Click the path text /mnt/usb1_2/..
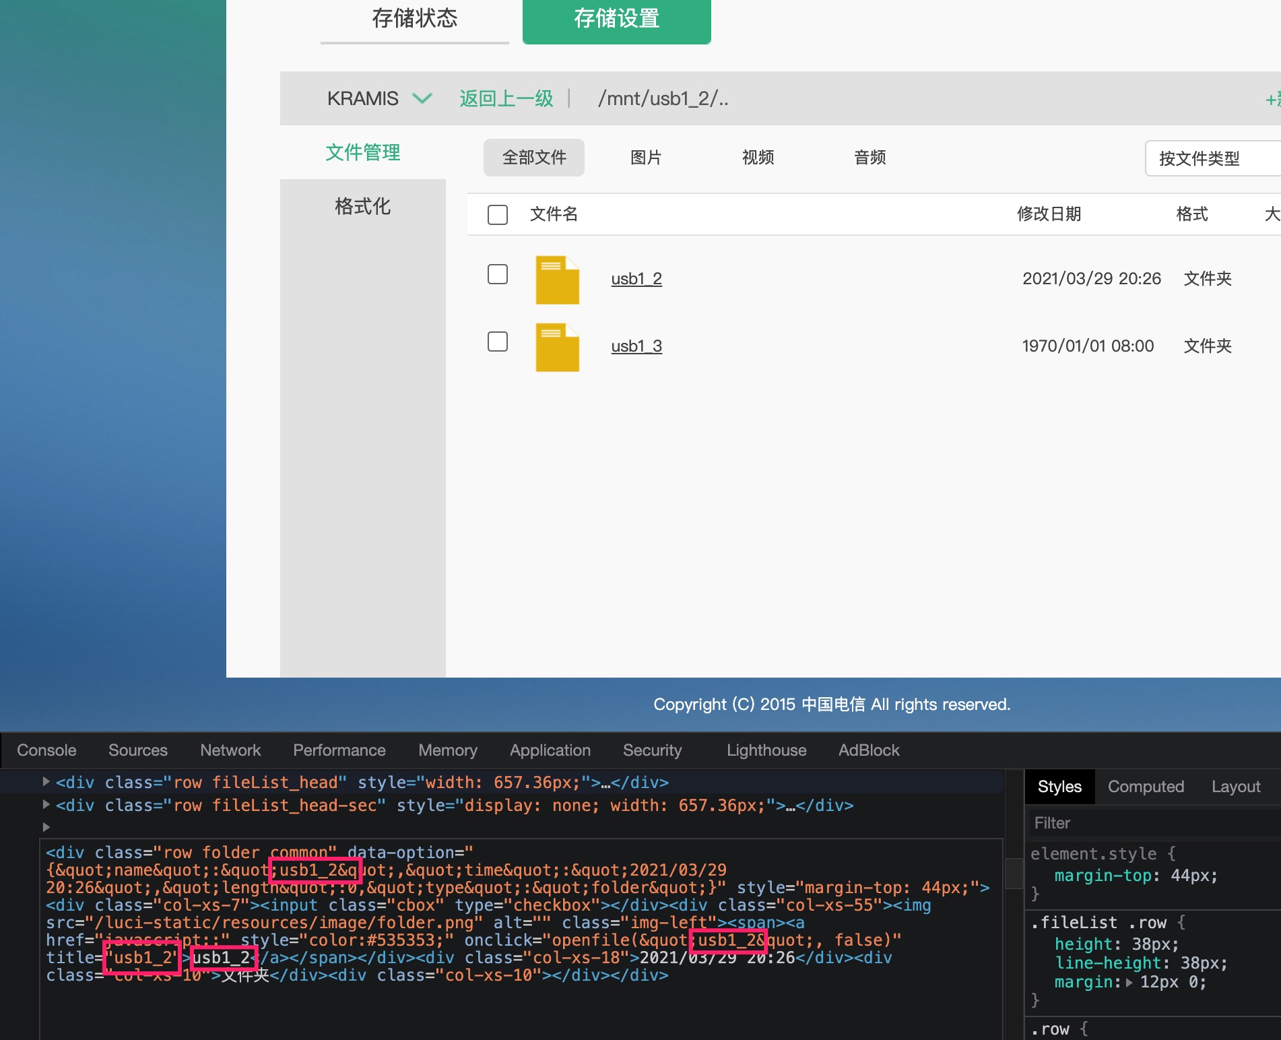1281x1040 pixels. tap(663, 99)
